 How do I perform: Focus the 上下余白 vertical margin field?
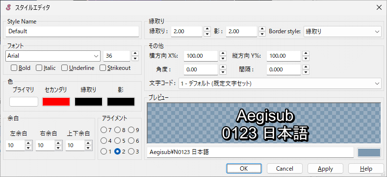coord(75,146)
